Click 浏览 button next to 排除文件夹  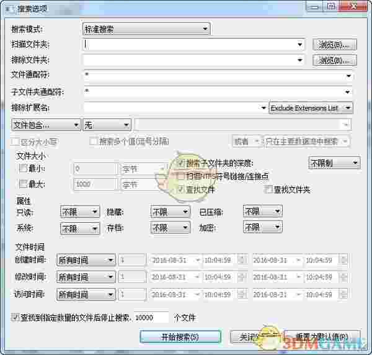(335, 60)
